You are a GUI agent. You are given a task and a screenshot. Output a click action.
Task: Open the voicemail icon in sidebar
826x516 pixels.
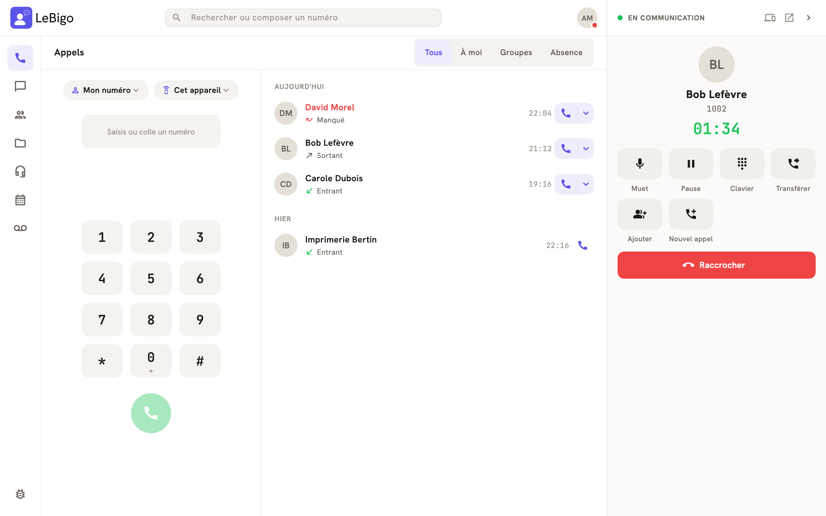(x=20, y=228)
